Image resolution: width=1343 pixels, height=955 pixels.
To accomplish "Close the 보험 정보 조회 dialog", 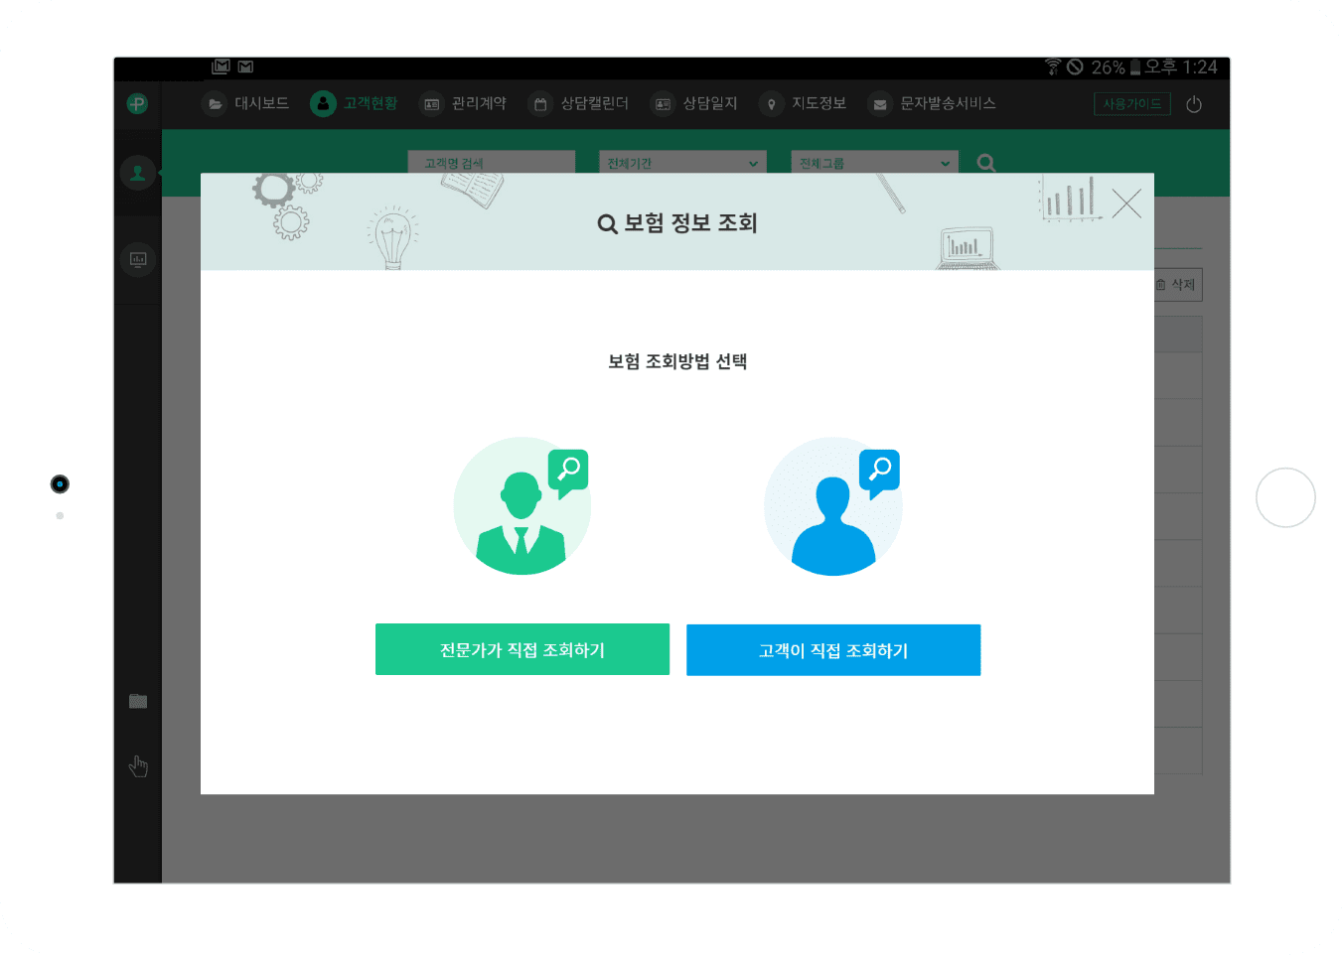I will pos(1126,204).
